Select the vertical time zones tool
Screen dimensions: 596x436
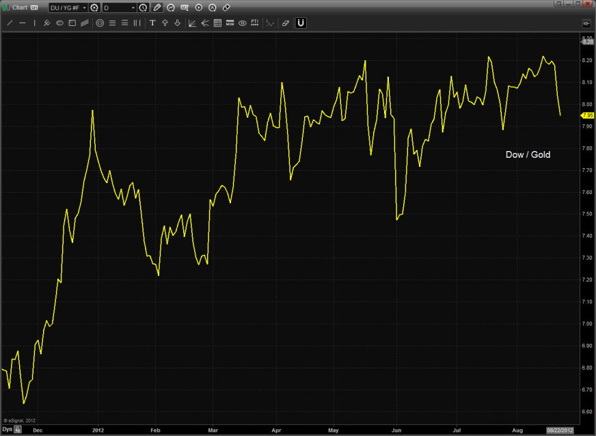point(137,23)
